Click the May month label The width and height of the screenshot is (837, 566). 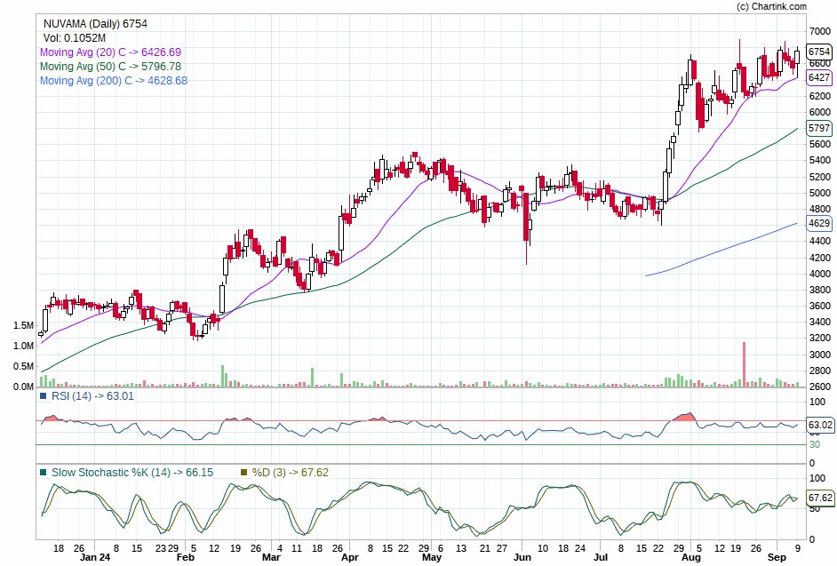click(x=432, y=557)
